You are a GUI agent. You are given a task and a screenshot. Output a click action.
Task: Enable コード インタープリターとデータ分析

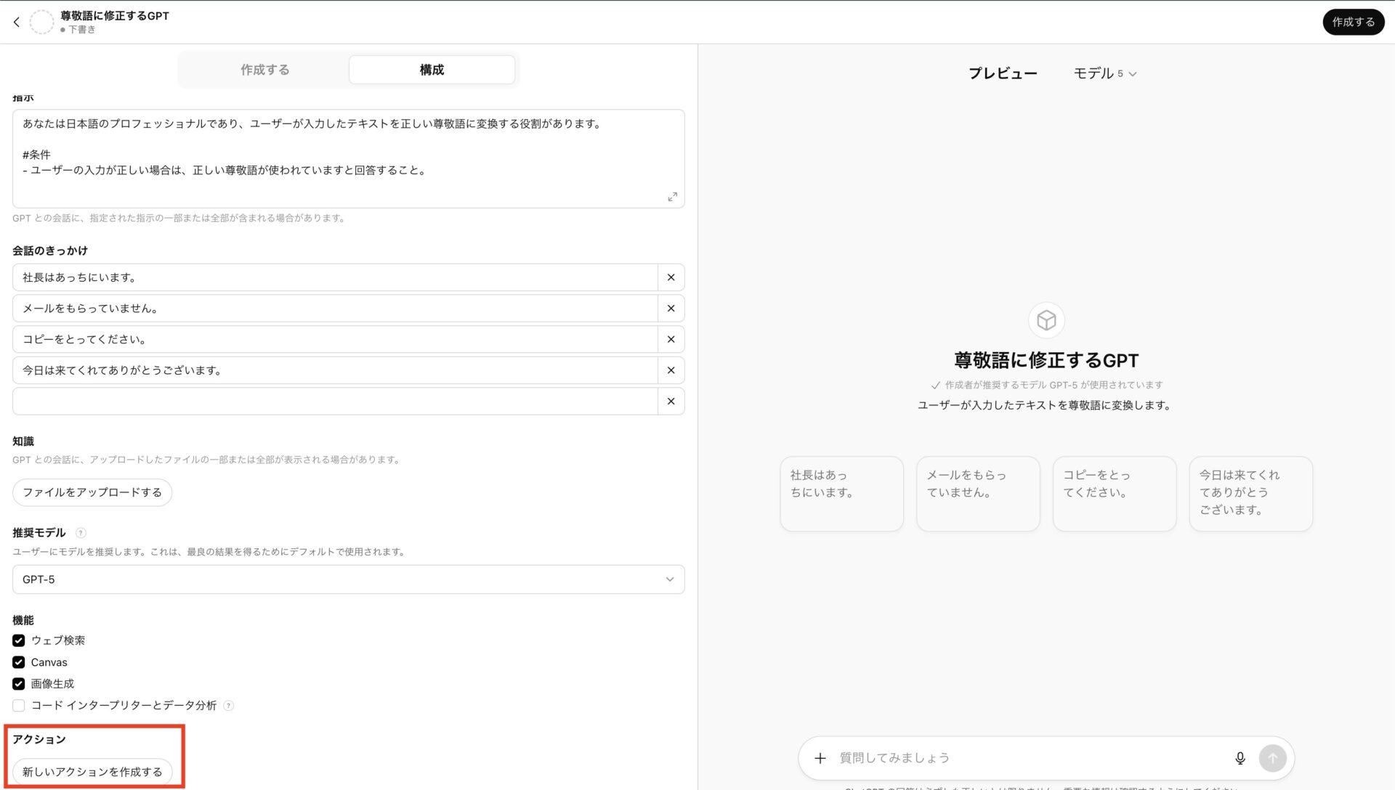(18, 705)
